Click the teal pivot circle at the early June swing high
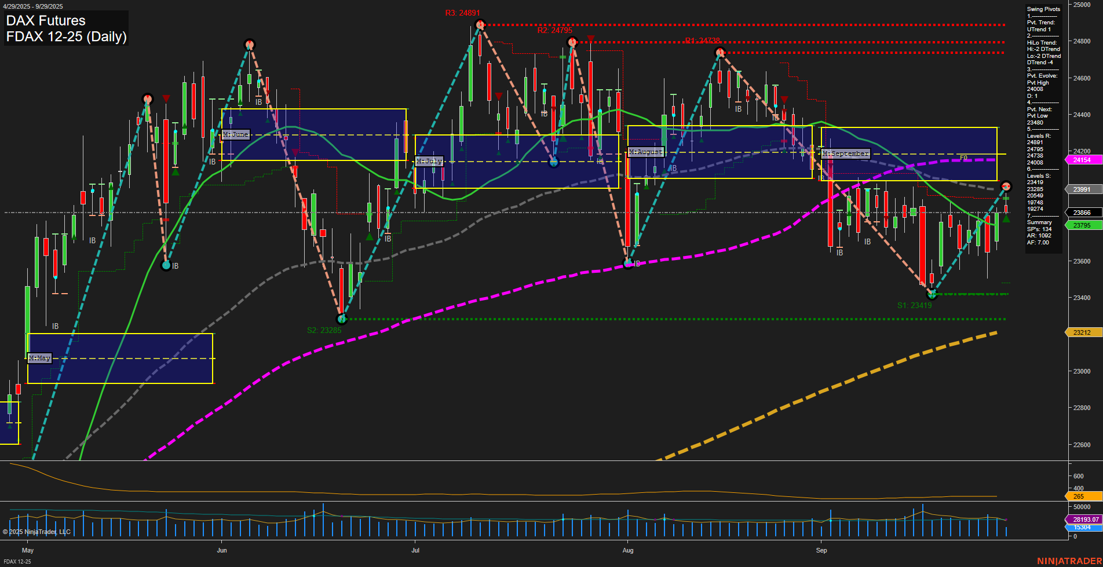Screen dimensions: 1103x567 click(x=249, y=43)
